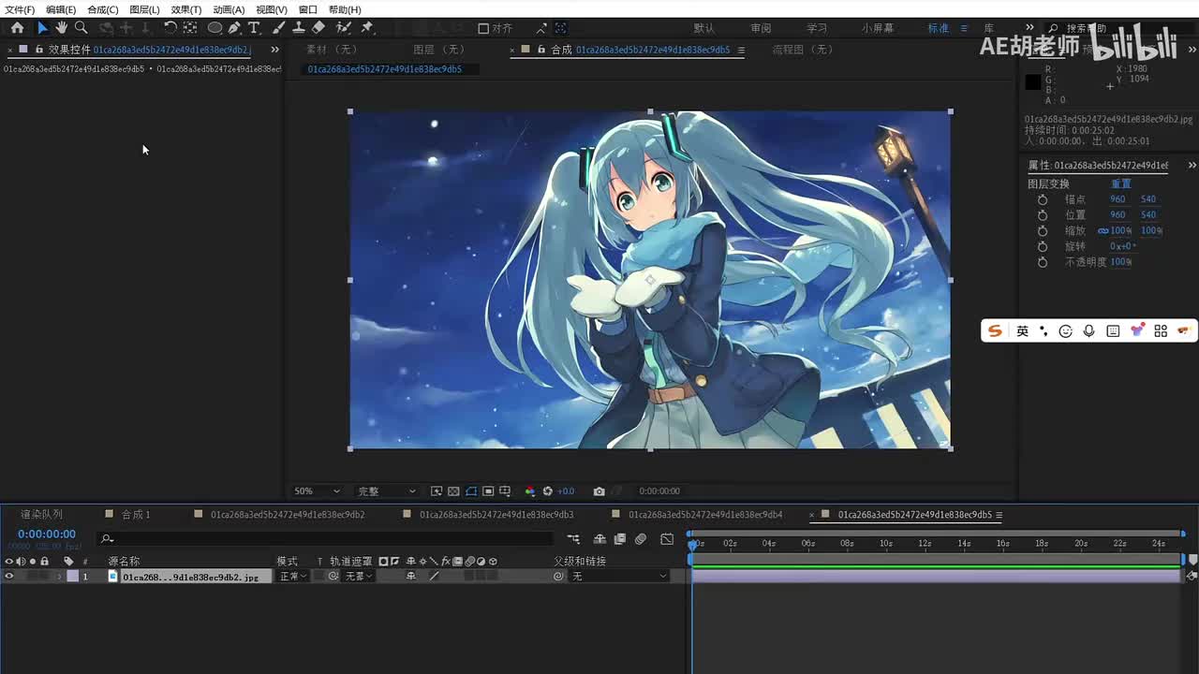
Task: Select the Zoom magnifier tool
Action: click(x=81, y=28)
